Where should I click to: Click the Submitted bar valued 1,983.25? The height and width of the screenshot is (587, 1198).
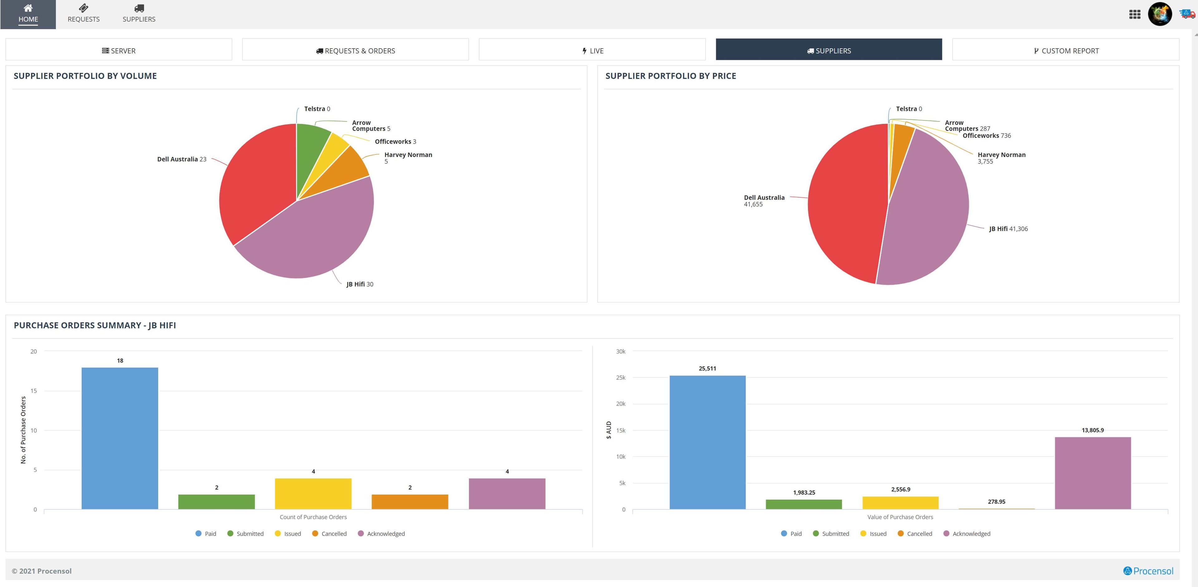tap(804, 504)
